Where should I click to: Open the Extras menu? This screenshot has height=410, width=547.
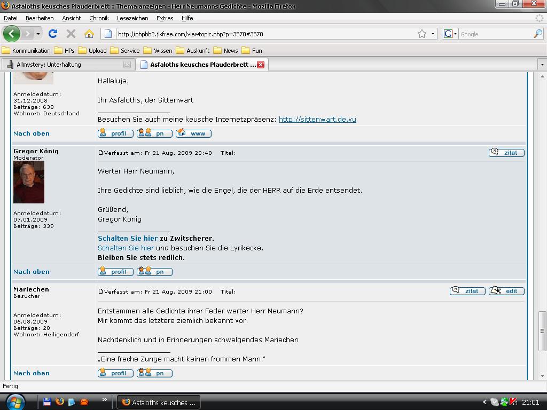pos(165,18)
